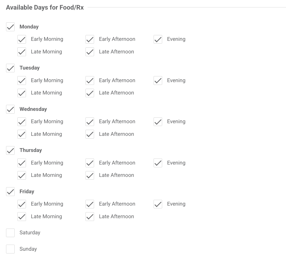The image size is (286, 257).
Task: Check the Sunday availability box
Action: pyautogui.click(x=10, y=249)
